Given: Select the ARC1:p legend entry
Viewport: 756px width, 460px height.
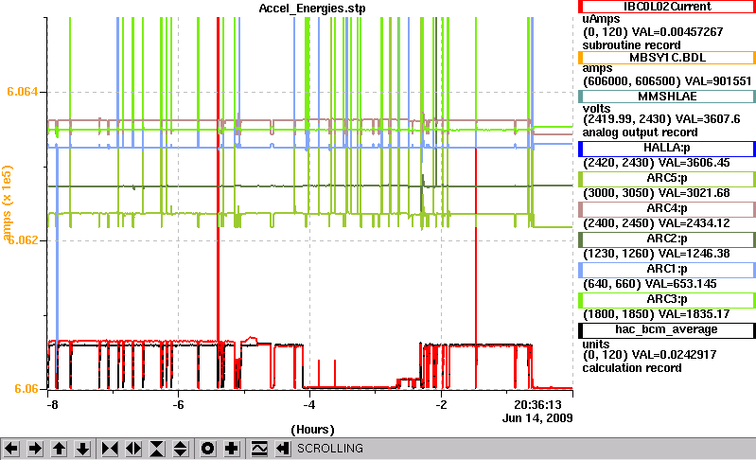Looking at the screenshot, I should 667,270.
